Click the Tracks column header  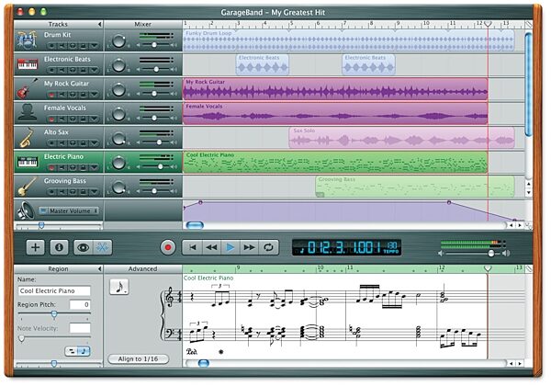coord(59,24)
